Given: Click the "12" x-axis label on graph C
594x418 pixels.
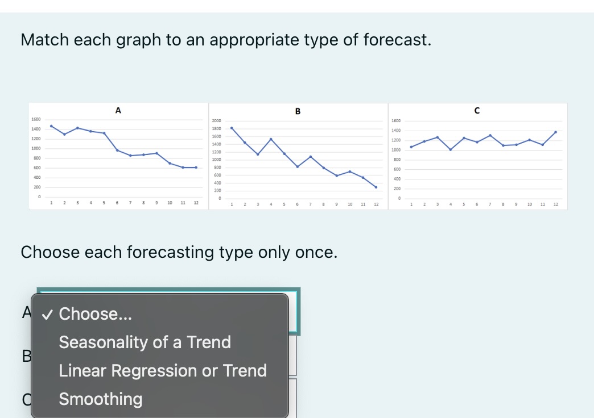Looking at the screenshot, I should click(x=556, y=204).
